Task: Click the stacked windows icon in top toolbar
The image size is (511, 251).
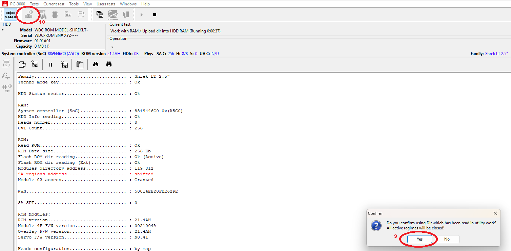Action: tap(100, 15)
